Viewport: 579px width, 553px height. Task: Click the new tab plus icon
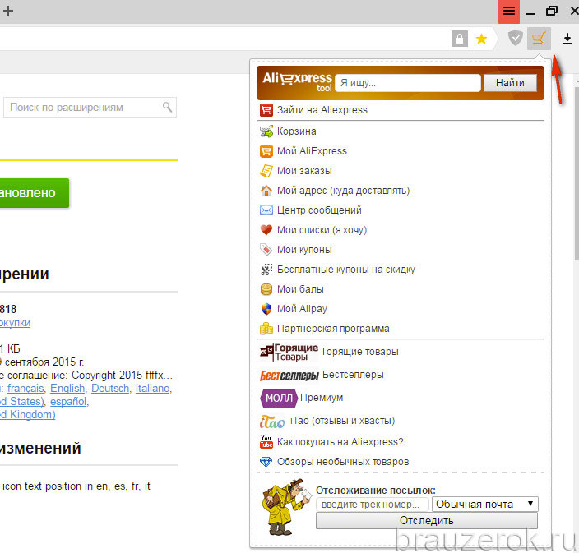click(7, 11)
